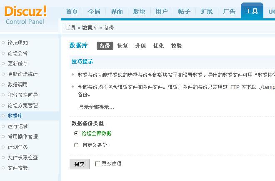
Task: Click 更新缓存 in the left menu
Action: click(17, 64)
